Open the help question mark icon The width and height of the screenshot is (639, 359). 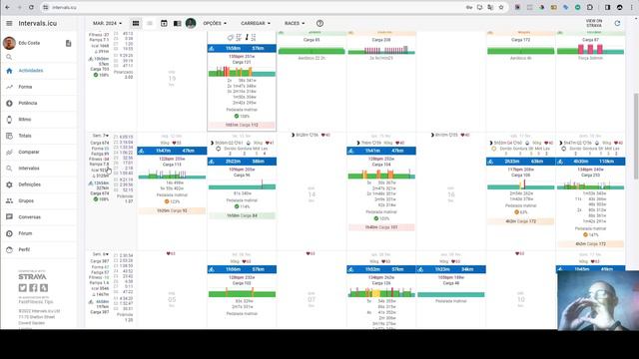(x=319, y=23)
